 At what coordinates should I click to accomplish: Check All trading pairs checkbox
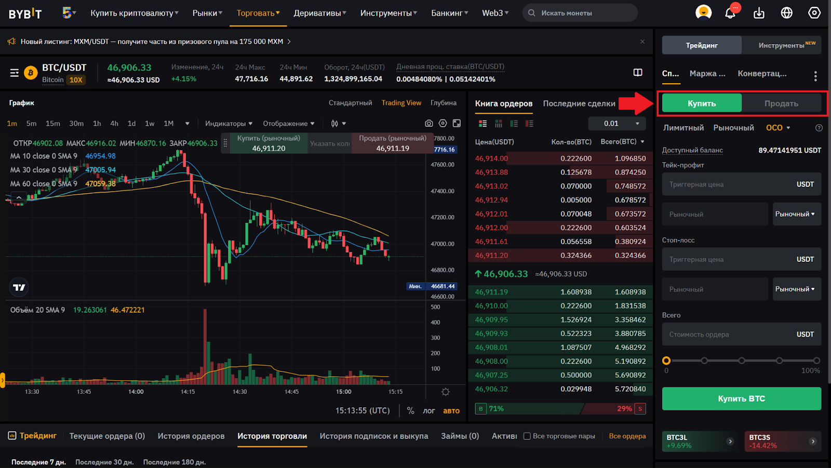tap(527, 436)
